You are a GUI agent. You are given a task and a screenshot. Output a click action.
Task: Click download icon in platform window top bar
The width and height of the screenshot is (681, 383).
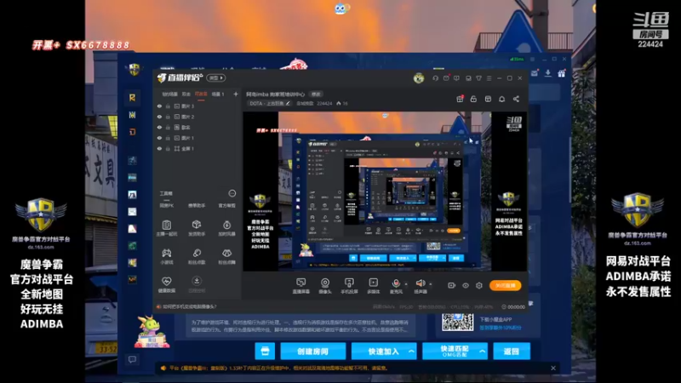pyautogui.click(x=548, y=73)
